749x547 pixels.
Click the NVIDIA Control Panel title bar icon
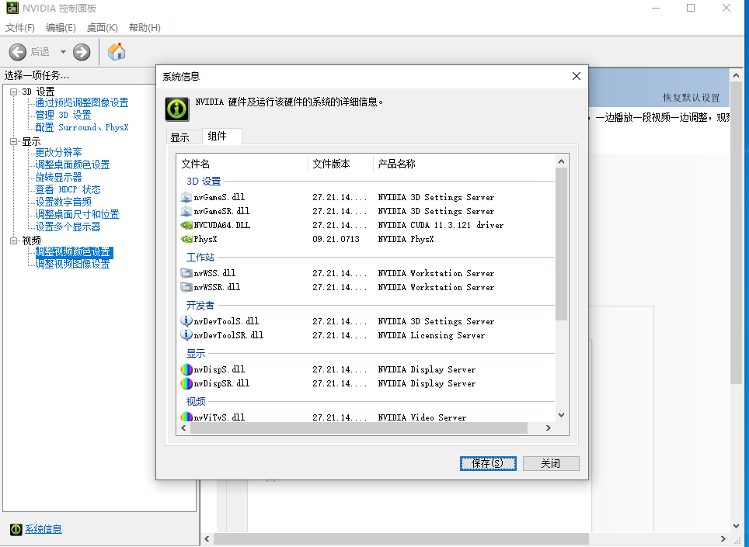12,8
